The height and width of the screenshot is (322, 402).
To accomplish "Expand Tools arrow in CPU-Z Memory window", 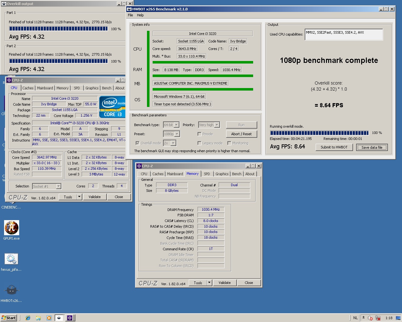I will (209, 283).
